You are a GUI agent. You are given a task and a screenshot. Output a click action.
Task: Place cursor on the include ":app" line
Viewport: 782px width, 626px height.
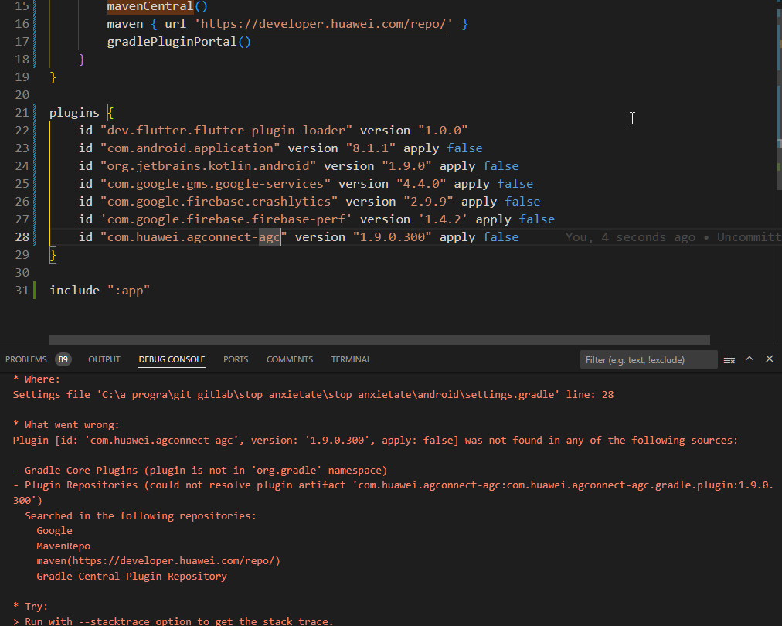point(99,291)
